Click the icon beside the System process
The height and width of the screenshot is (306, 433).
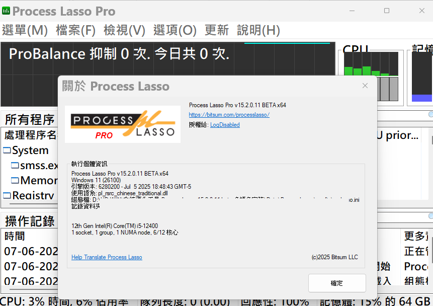point(7,150)
